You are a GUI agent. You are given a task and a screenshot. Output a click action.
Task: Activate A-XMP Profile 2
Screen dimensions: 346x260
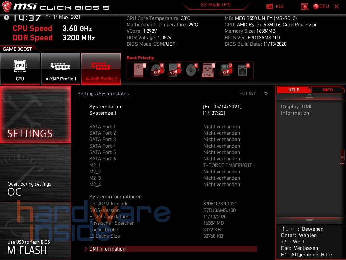101,69
